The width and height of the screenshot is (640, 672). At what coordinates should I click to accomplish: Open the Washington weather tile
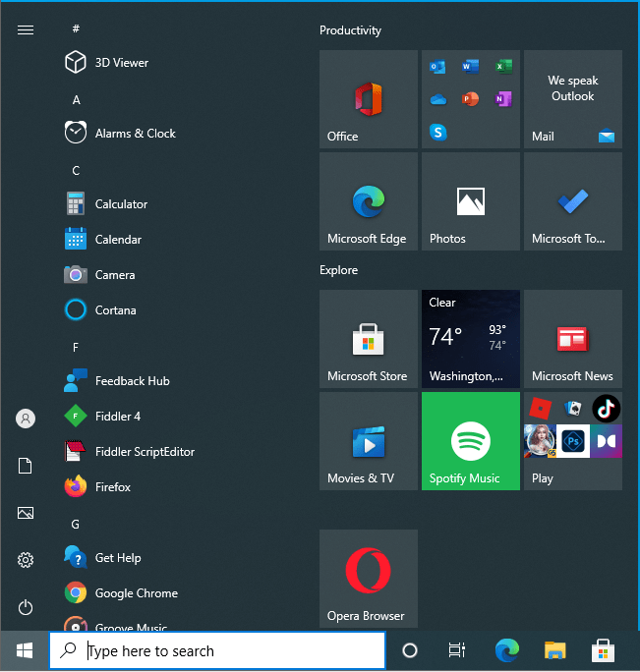pos(471,339)
